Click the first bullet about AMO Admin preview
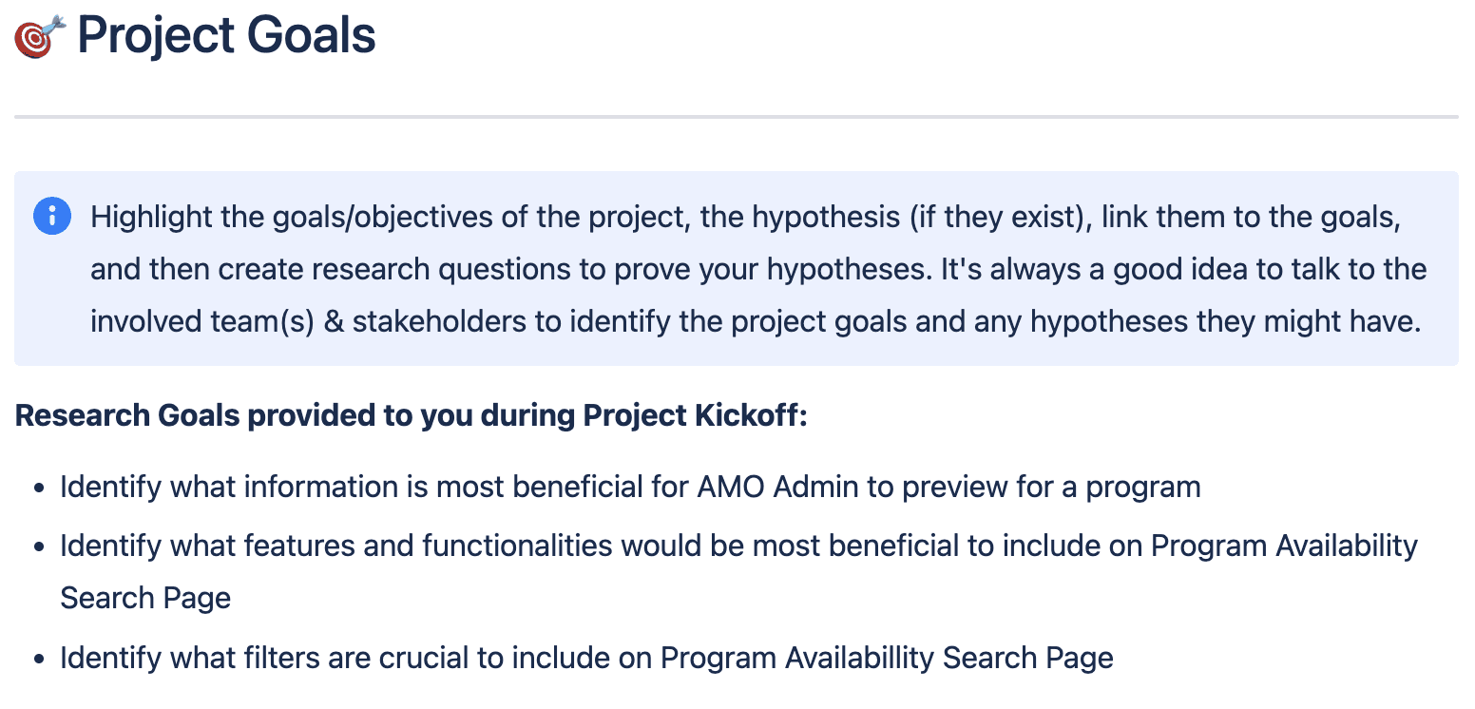Image resolution: width=1475 pixels, height=709 pixels. (x=630, y=487)
